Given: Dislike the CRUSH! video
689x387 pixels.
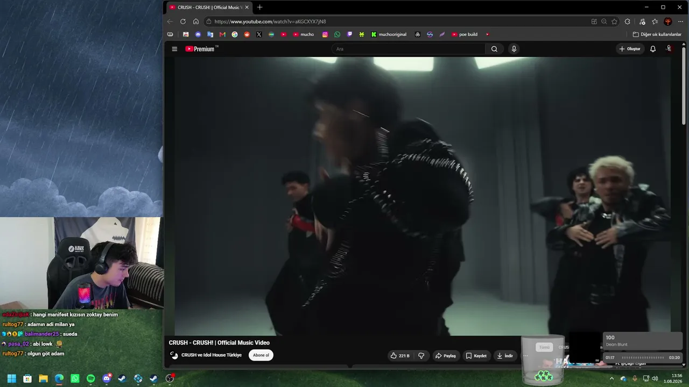Looking at the screenshot, I should pyautogui.click(x=421, y=355).
